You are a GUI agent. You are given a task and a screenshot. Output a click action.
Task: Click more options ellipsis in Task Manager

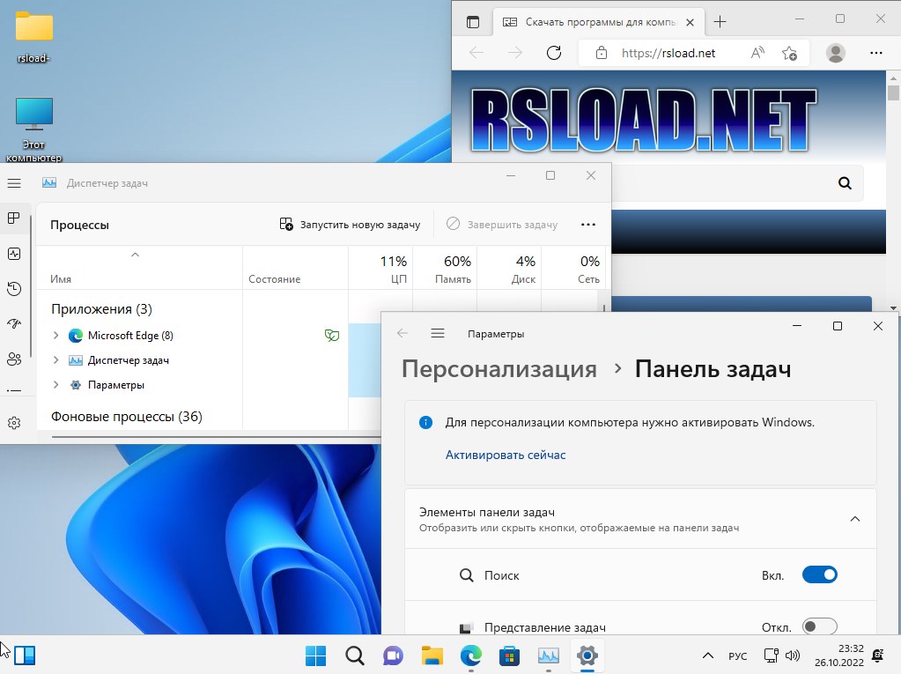(588, 225)
